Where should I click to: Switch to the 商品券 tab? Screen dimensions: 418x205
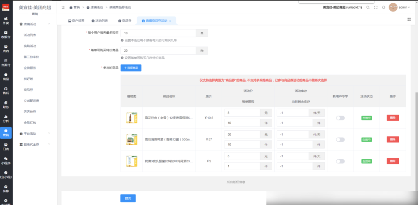click(125, 21)
